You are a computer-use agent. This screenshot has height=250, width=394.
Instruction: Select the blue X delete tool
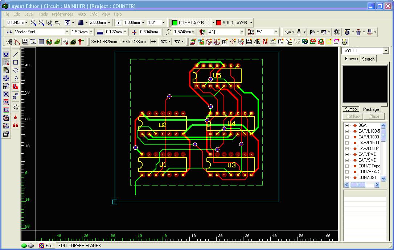coord(6,94)
